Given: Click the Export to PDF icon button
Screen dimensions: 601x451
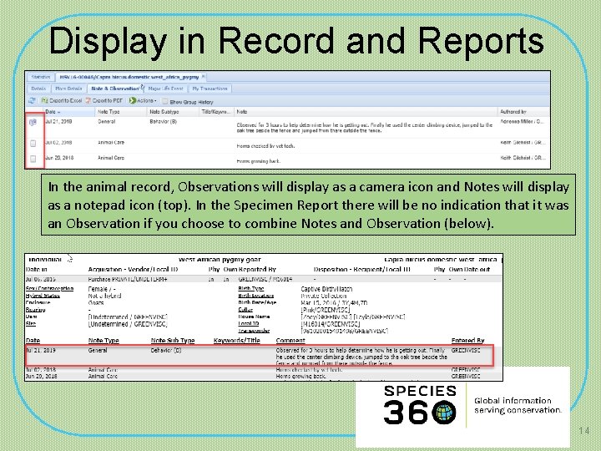Looking at the screenshot, I should tap(104, 100).
